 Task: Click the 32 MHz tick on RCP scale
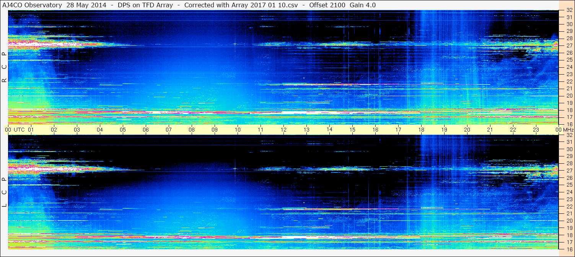[569, 10]
